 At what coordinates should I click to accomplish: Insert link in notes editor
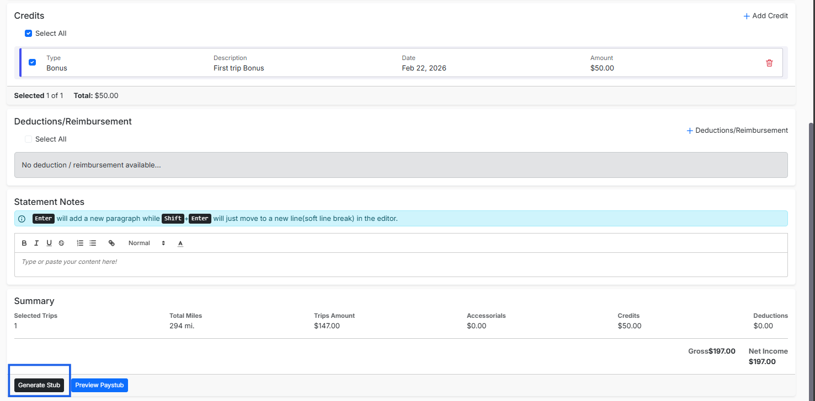click(x=111, y=243)
